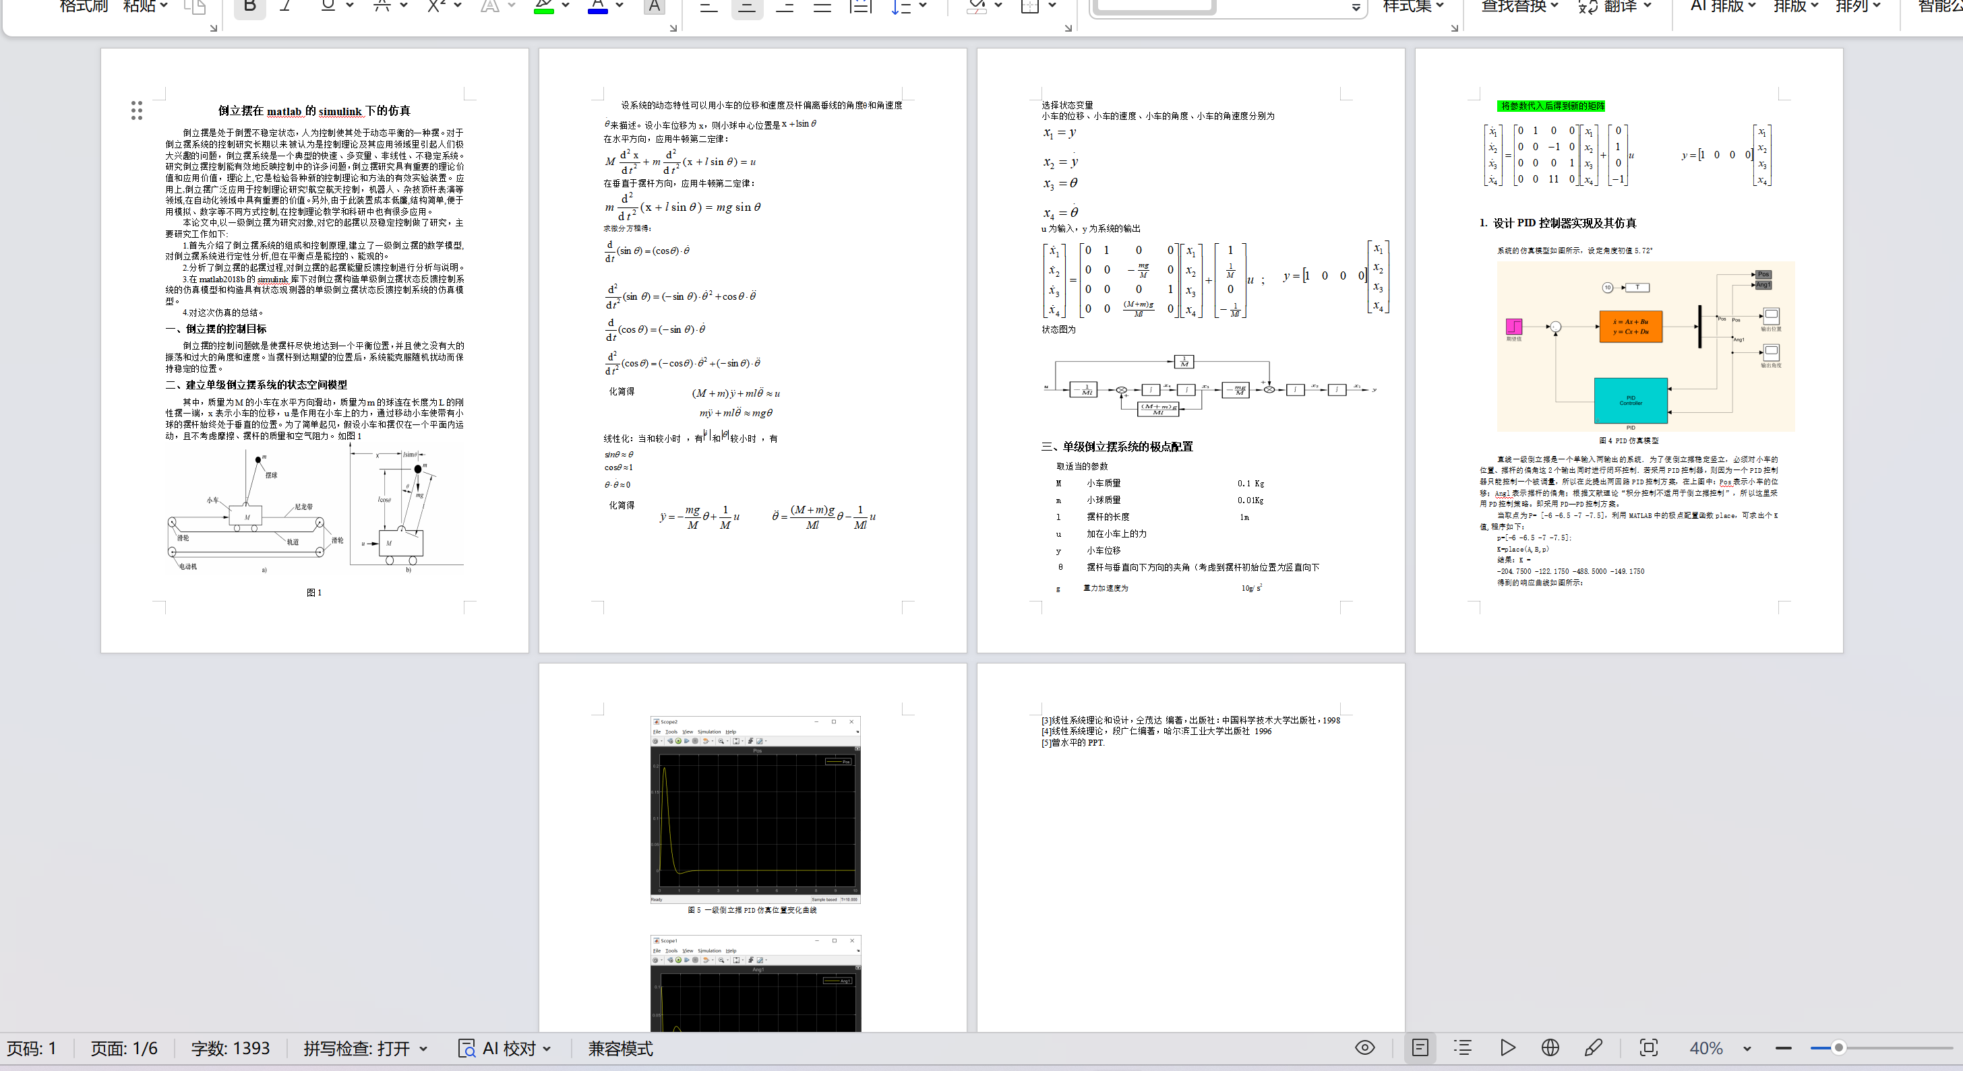
Task: Toggle Bold formatting button
Action: click(x=249, y=6)
